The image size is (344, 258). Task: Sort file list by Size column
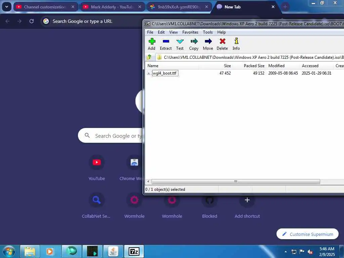[216, 66]
